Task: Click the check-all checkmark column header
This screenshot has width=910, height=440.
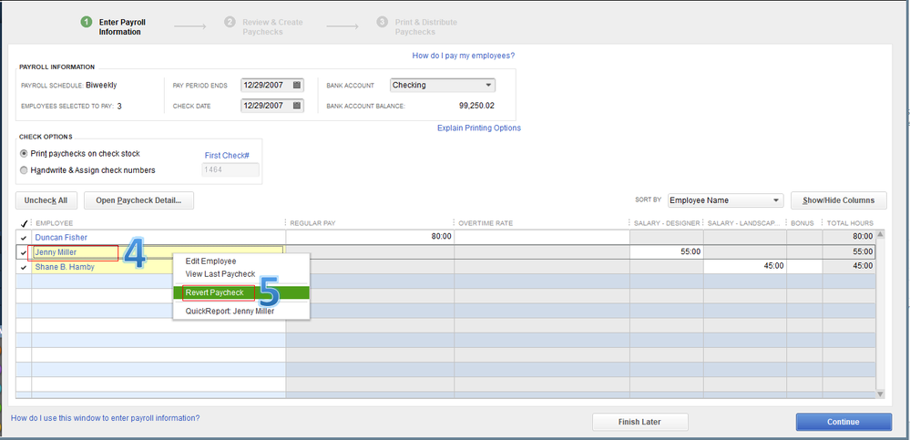Action: pos(23,223)
